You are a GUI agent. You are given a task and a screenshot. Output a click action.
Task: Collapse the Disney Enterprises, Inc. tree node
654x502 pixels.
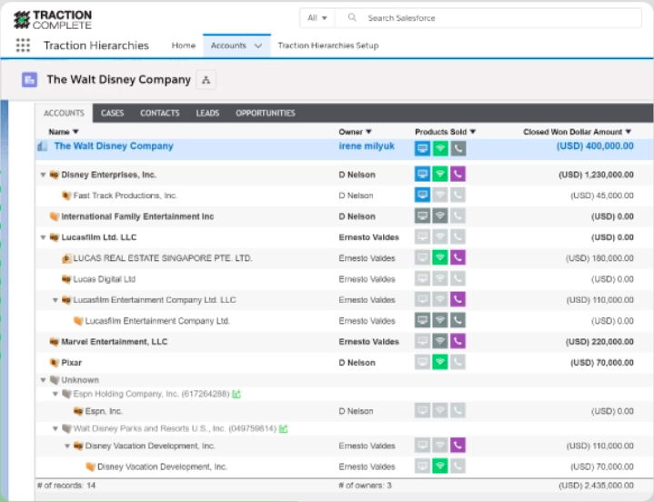coord(43,175)
